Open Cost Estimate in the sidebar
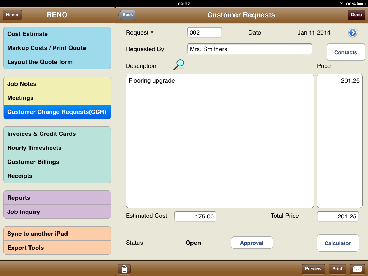 point(57,34)
